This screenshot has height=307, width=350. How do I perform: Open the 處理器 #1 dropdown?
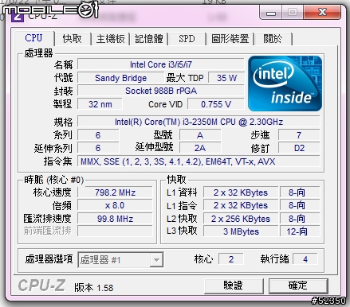(x=120, y=260)
